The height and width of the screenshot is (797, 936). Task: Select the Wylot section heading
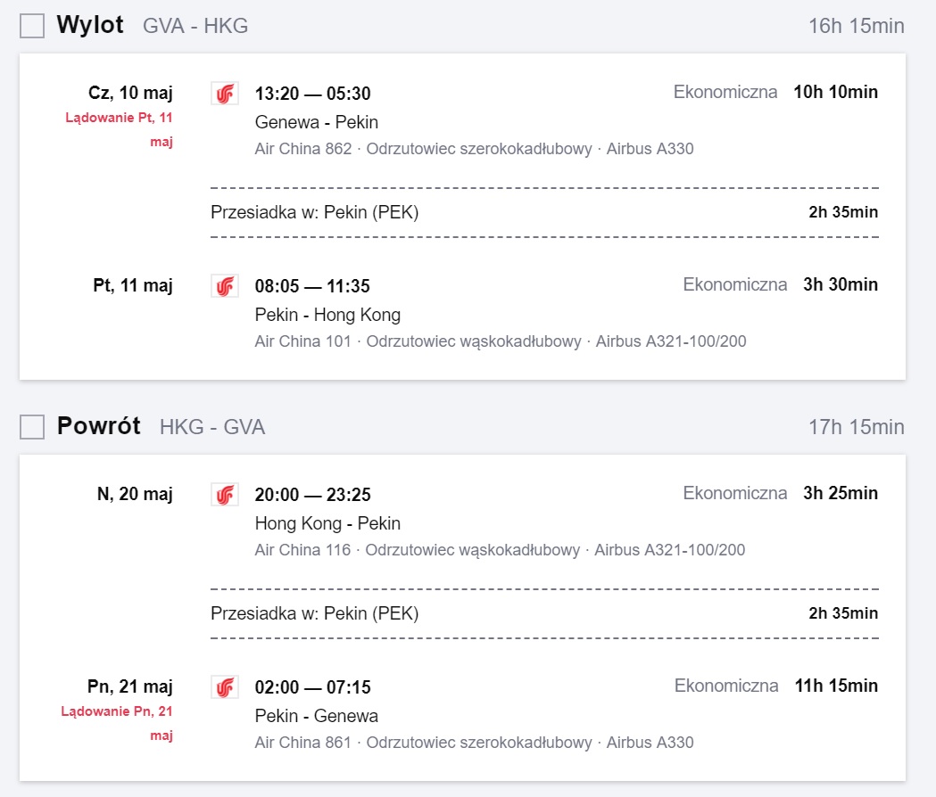click(x=90, y=25)
